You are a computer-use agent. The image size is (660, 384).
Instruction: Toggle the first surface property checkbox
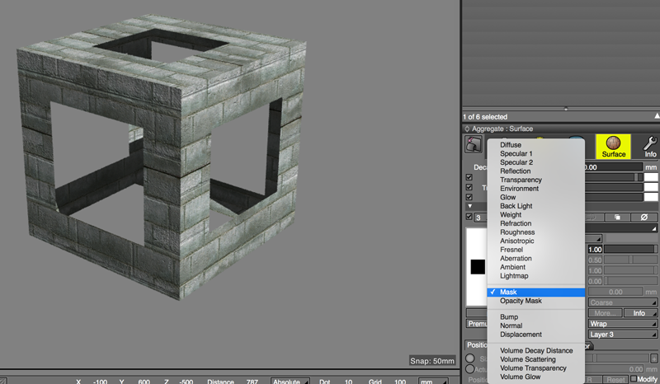[x=469, y=177]
